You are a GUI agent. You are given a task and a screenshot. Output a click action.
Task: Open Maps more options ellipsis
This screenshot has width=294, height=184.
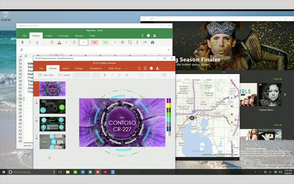(x=236, y=159)
